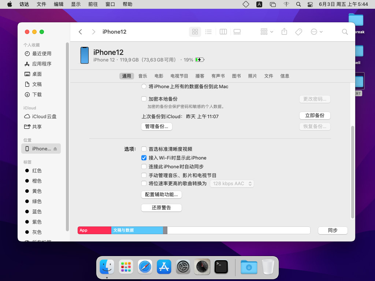Click the iPhone device icon in the header
This screenshot has height=281, width=375.
point(85,56)
